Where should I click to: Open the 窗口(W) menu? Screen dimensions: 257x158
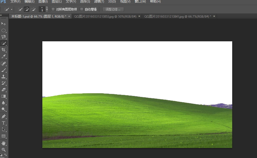coord(140,2)
